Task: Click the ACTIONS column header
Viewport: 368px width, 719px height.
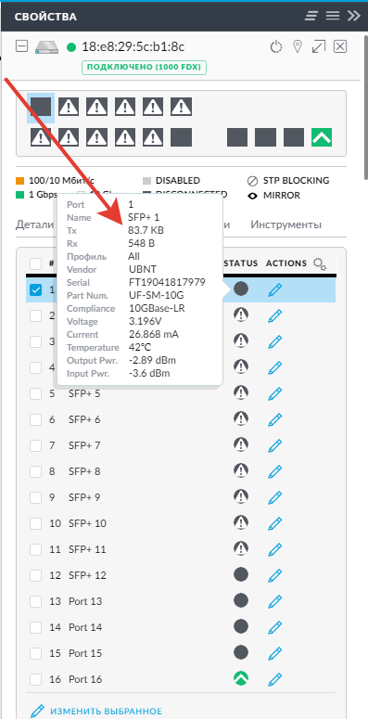Action: click(286, 263)
